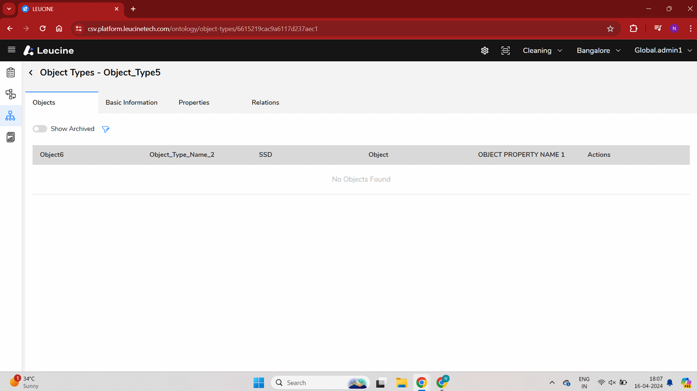Open the hamburger menu in Leucine header
Viewport: 697px width, 391px height.
[x=11, y=50]
